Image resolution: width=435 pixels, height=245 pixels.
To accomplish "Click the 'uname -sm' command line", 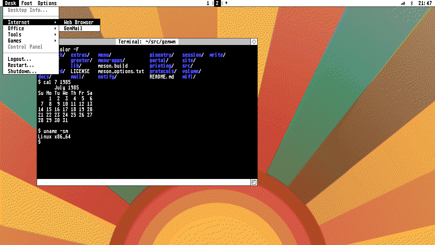I will coord(53,131).
